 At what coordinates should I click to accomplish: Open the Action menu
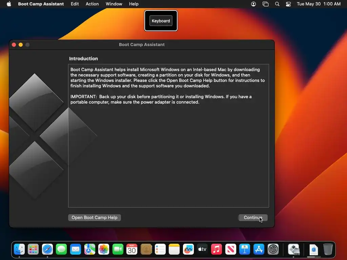pos(92,4)
